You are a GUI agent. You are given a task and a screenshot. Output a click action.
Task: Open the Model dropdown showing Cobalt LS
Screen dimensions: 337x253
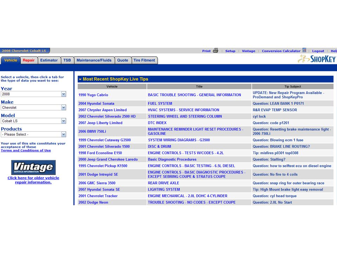point(33,121)
